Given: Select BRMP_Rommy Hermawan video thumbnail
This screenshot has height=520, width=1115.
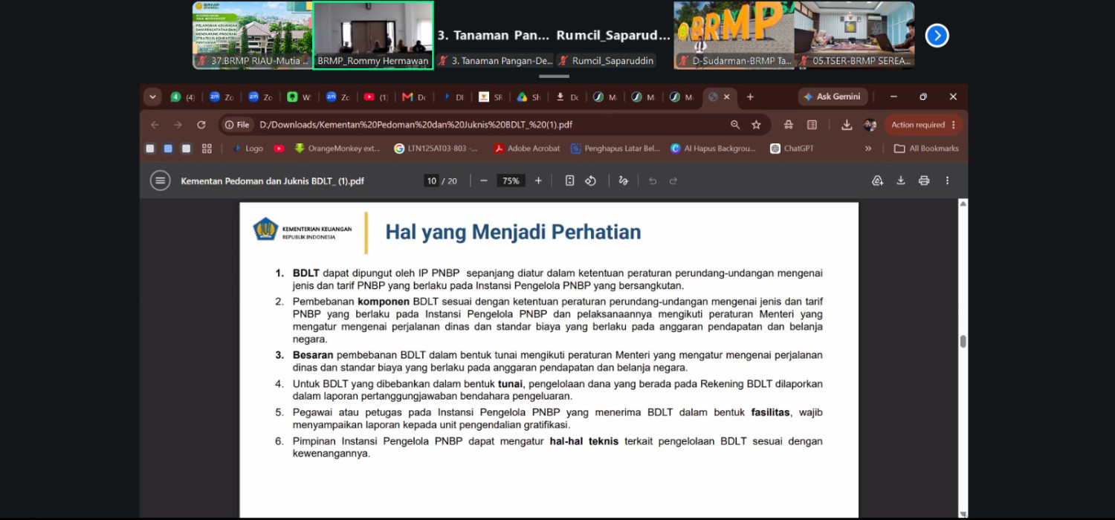Looking at the screenshot, I should tap(373, 36).
